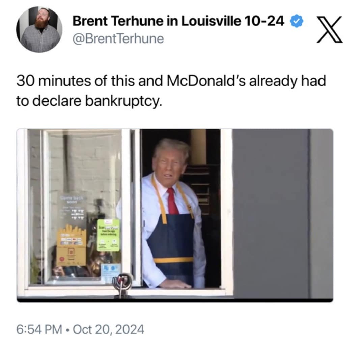Screen dimensions: 361x345
Task: Click the Oct 20, 2024 date
Action: pos(108,329)
